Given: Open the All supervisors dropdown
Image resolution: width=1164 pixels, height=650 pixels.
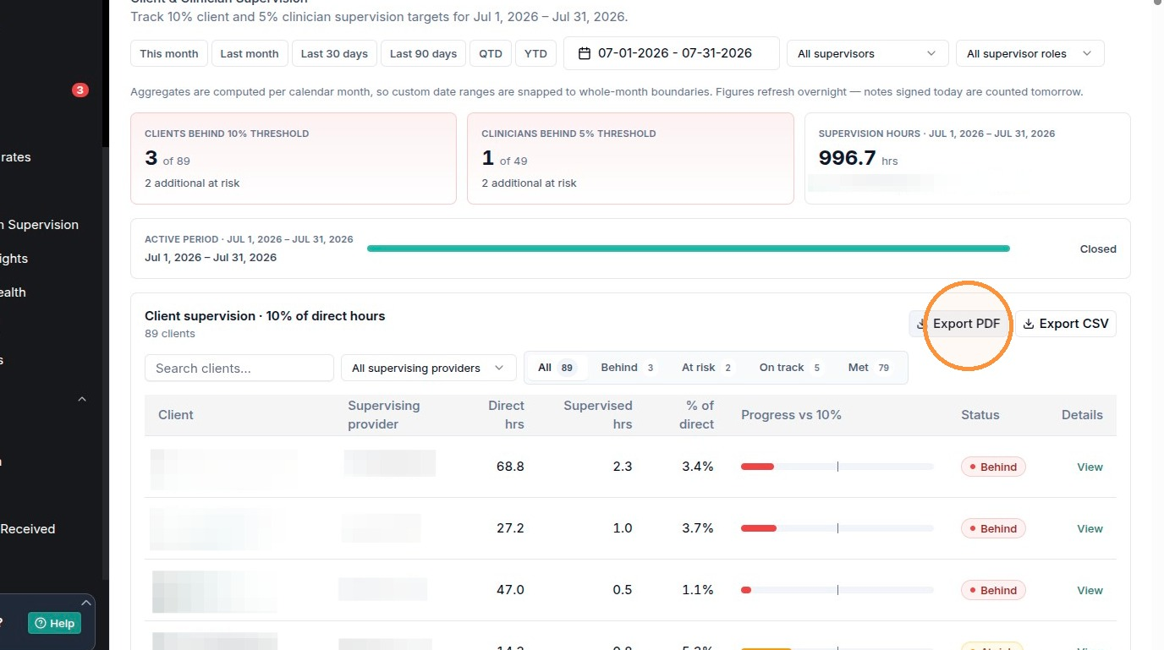Looking at the screenshot, I should 867,53.
